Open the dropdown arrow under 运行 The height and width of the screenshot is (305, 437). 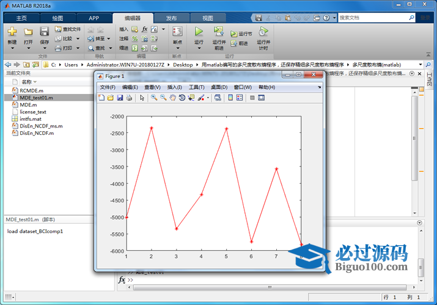pos(199,48)
